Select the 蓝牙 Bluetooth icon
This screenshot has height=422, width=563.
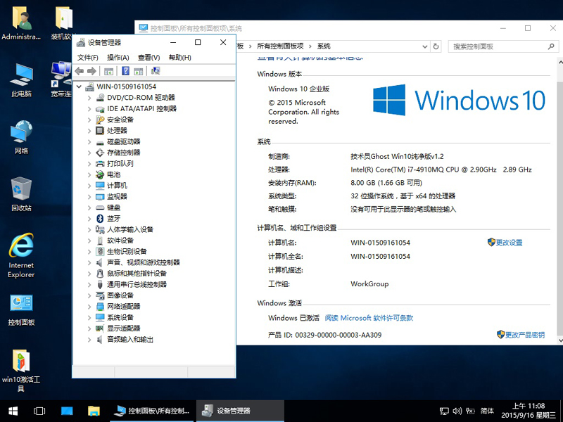coord(100,219)
